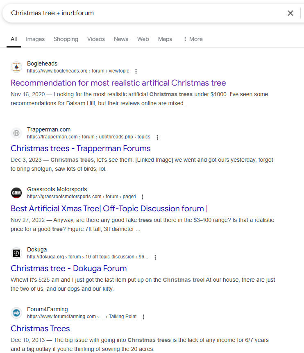
Task: Open 'Recommendation for most realistic artifical Christmas tree'
Action: [118, 83]
